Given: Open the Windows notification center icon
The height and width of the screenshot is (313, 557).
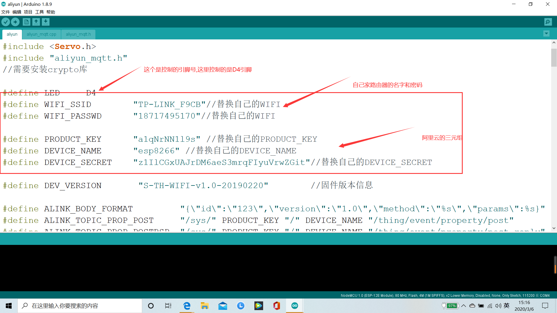Looking at the screenshot, I should [x=545, y=306].
